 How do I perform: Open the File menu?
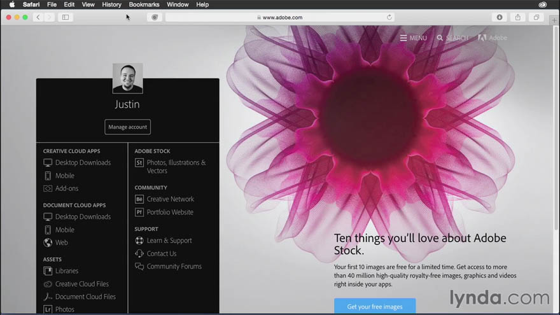(52, 4)
